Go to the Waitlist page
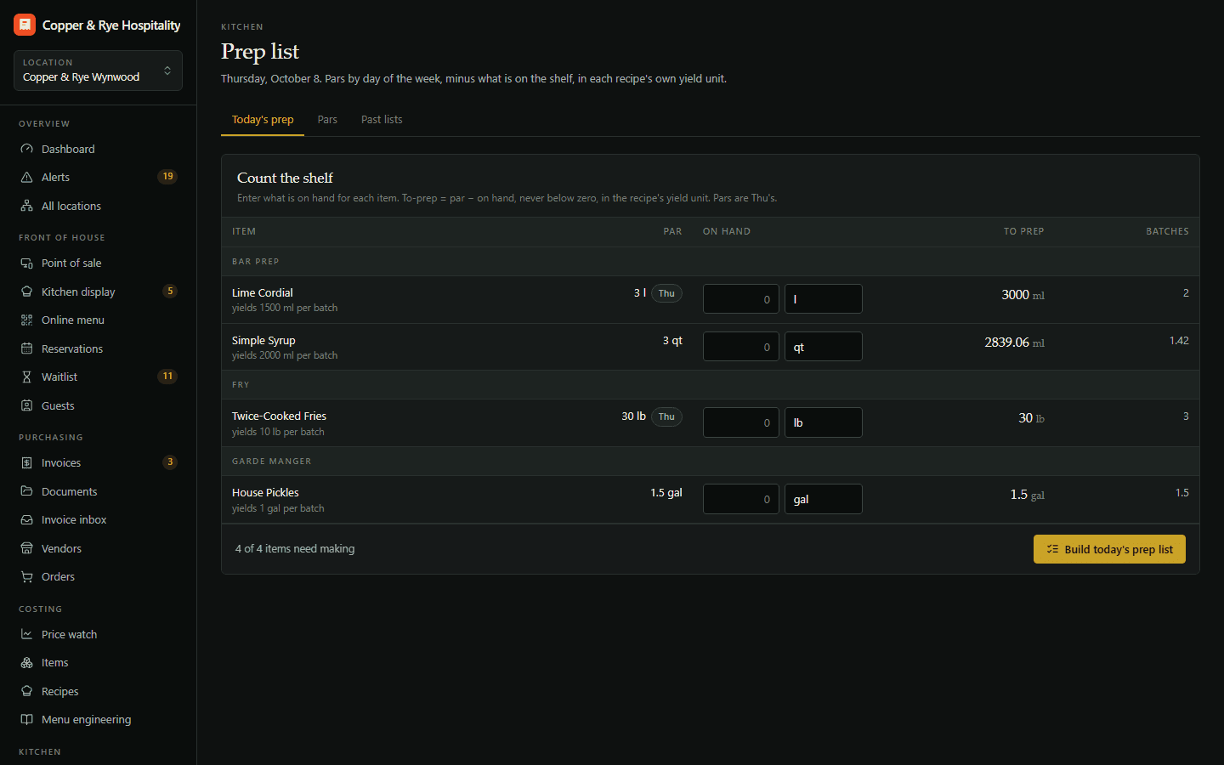 (98, 377)
